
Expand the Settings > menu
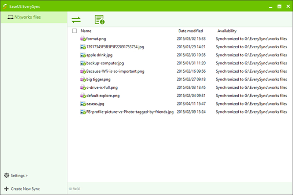[19, 176]
